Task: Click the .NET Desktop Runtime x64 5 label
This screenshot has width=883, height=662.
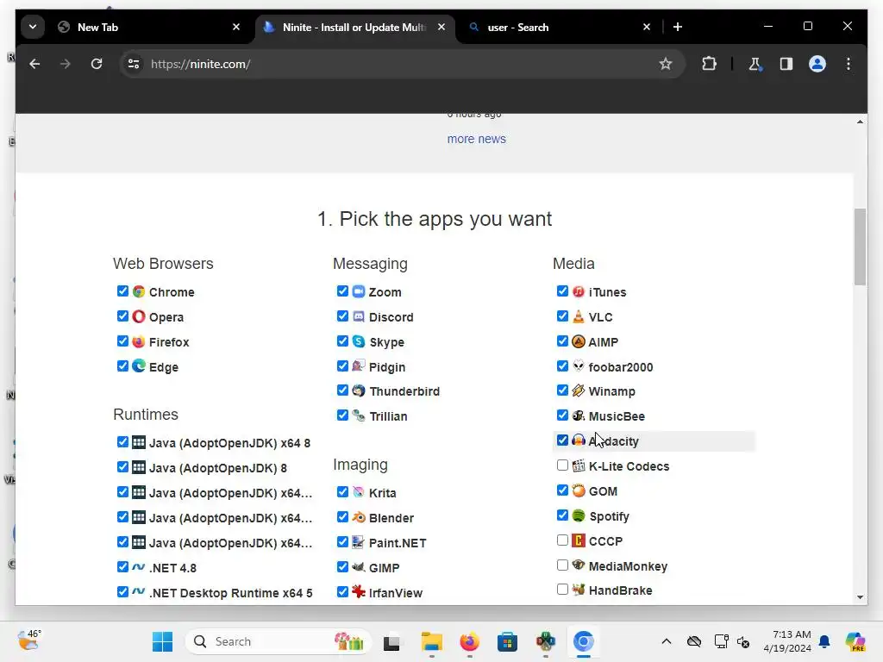Action: point(231,593)
